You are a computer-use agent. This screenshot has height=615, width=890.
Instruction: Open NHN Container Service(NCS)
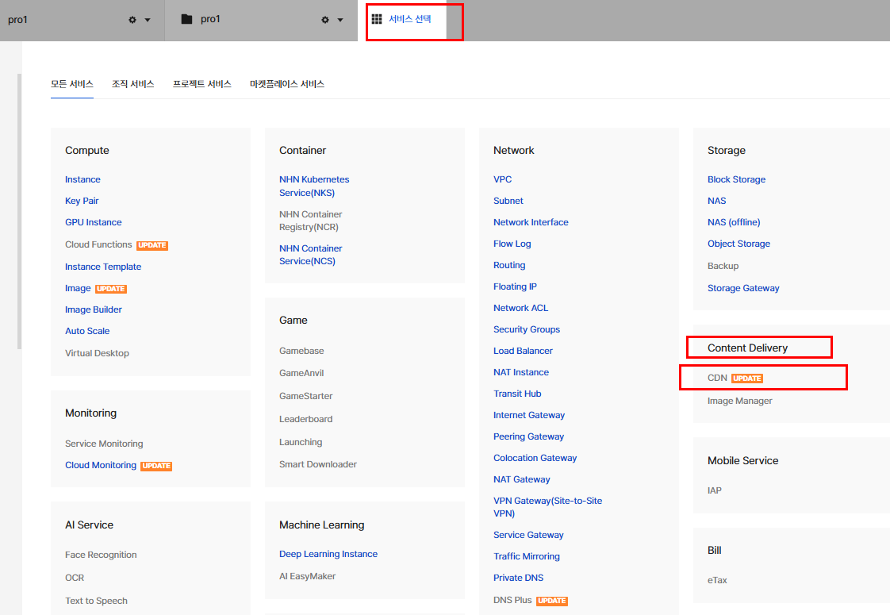point(310,255)
